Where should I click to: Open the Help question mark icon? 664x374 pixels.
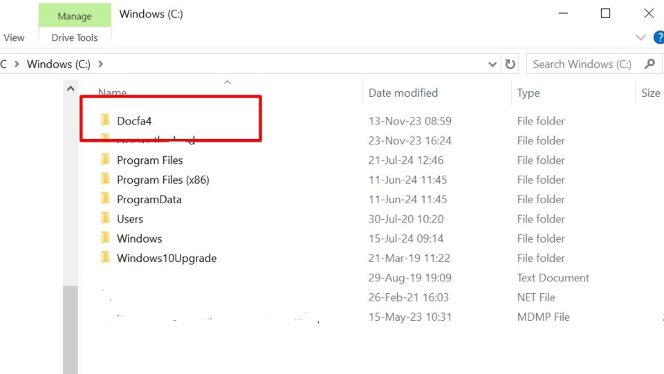[x=658, y=37]
